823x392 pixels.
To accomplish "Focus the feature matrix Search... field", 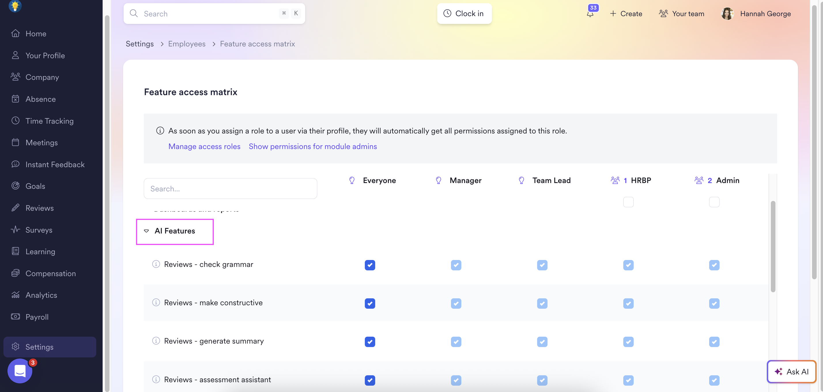I will (x=230, y=189).
